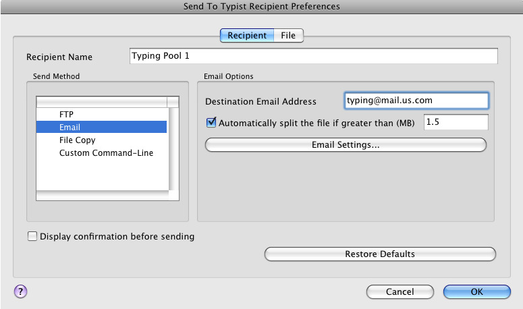This screenshot has width=523, height=309.
Task: Click Restore Defaults button
Action: click(380, 254)
